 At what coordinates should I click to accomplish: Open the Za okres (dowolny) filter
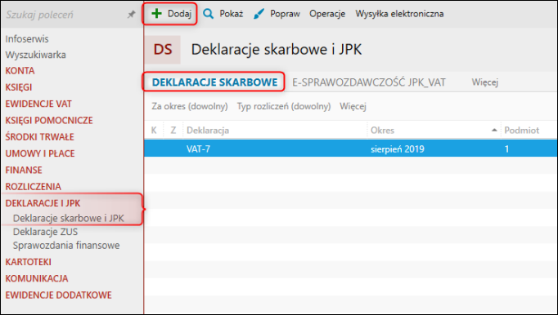tap(190, 106)
